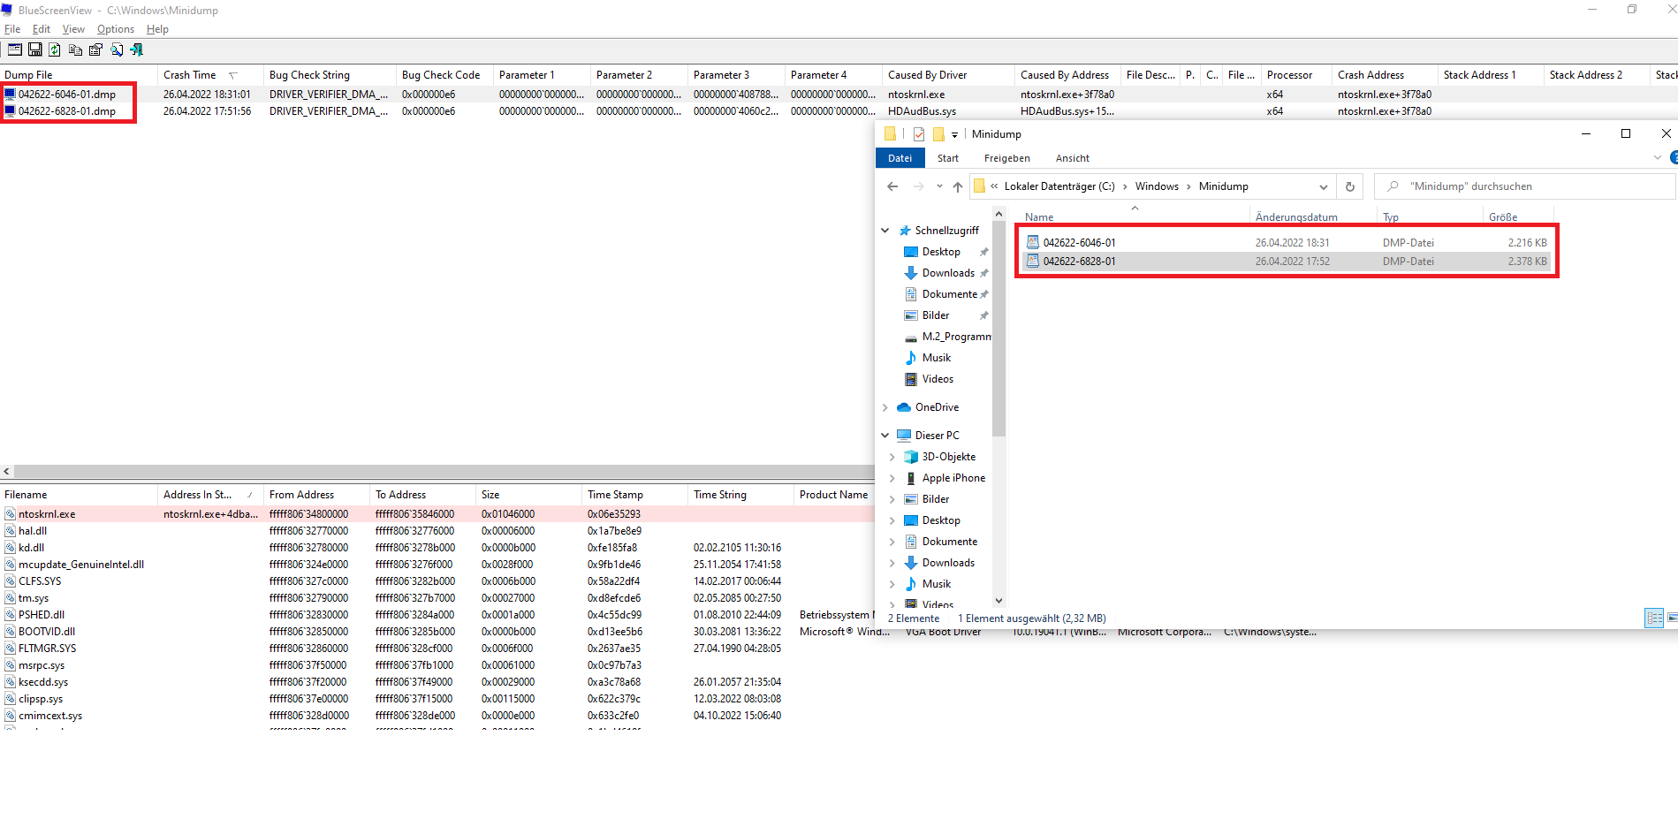Select ntoskrnl.exe in the lower Filename list
This screenshot has width=1678, height=827.
point(47,514)
